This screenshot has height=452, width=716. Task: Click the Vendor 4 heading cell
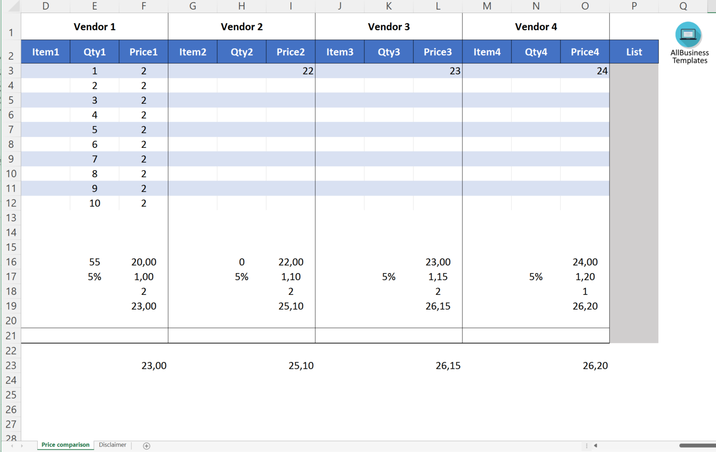tap(536, 27)
